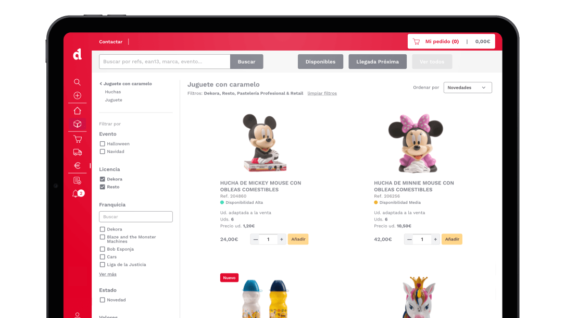This screenshot has height=318, width=565.
Task: Open the Mickey Mouse hucha image
Action: click(x=264, y=143)
